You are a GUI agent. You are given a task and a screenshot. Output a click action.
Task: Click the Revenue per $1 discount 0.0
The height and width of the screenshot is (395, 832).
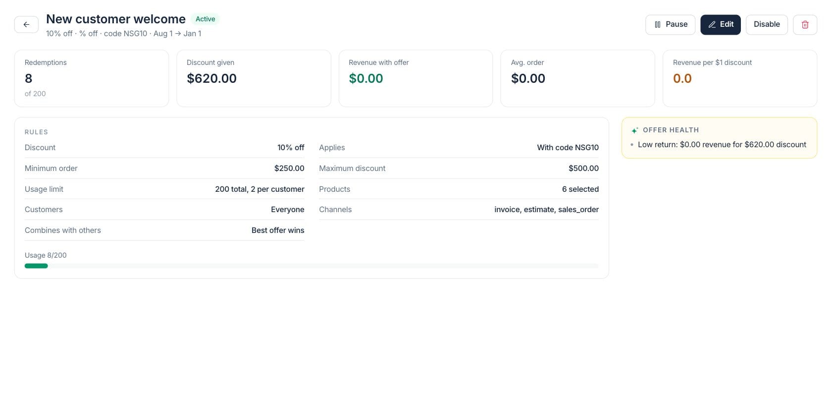tap(682, 78)
